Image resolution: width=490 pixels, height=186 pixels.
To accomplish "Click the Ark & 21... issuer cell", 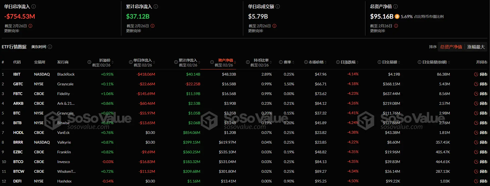I will [66, 103].
